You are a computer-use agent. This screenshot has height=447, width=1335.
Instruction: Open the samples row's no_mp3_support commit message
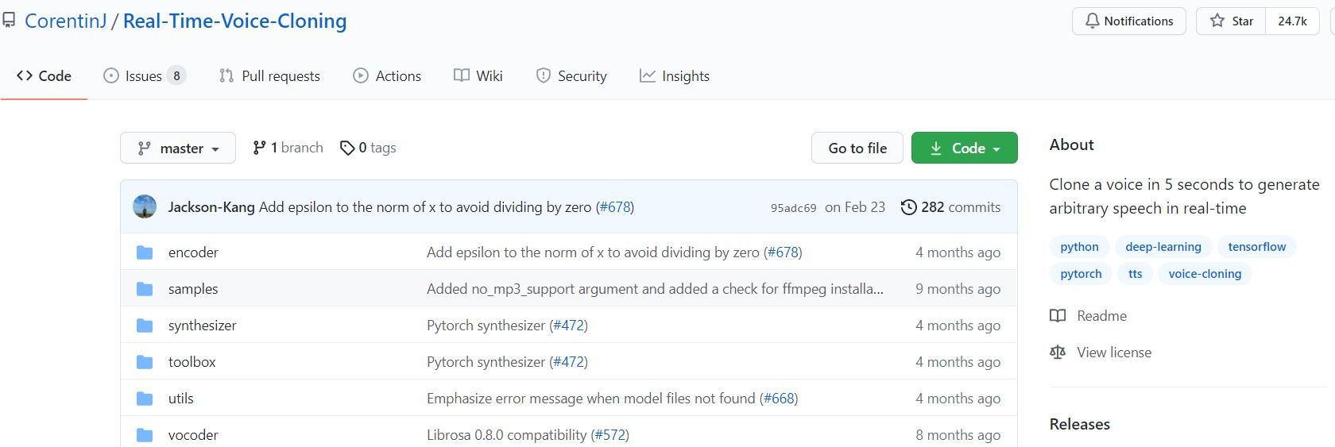click(x=655, y=289)
